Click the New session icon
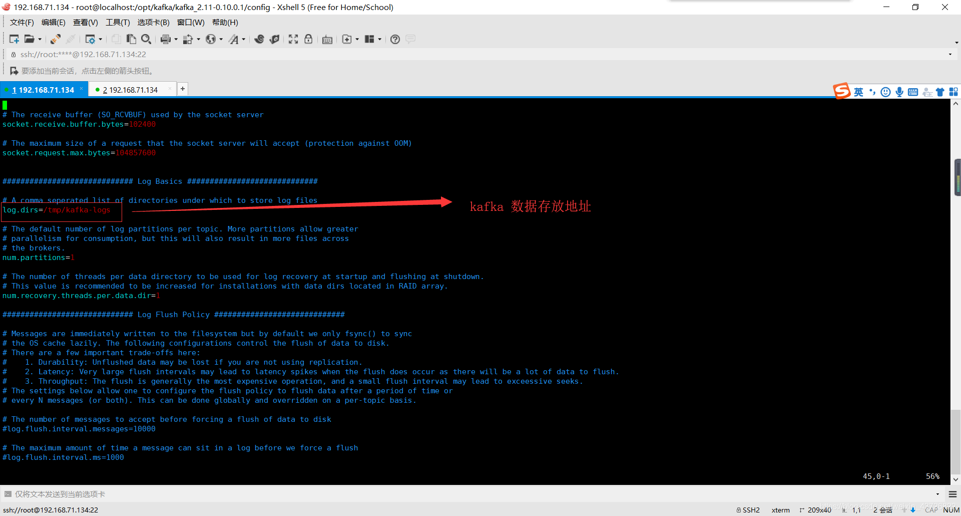Screen dimensions: 961x516 click(14, 39)
